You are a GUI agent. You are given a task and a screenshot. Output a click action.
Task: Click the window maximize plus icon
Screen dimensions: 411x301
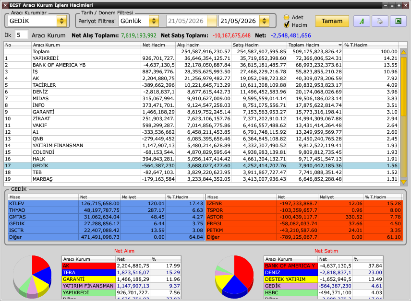tap(399, 5)
